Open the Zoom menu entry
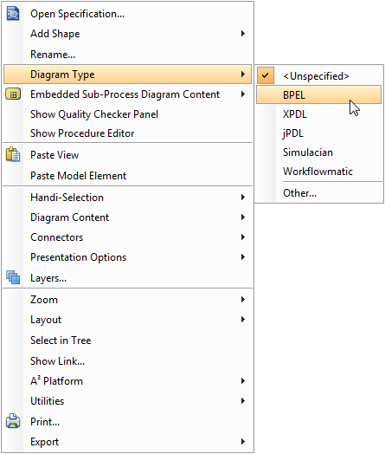Screen dimensions: 385x454 pyautogui.click(x=128, y=300)
